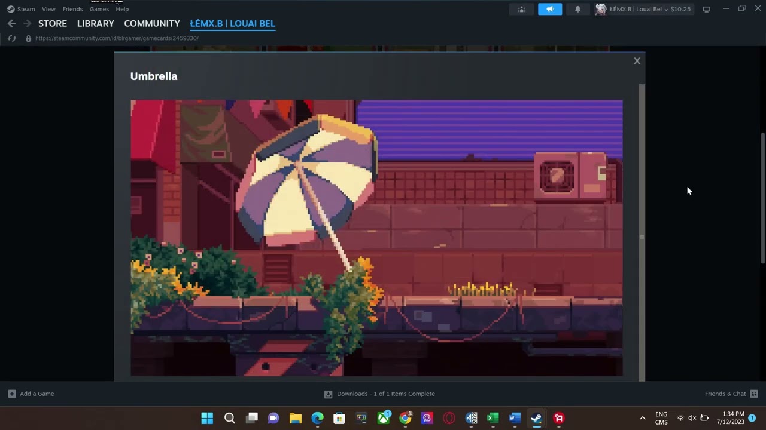This screenshot has height=430, width=766.
Task: Open Google Chrome from taskbar
Action: 405,418
